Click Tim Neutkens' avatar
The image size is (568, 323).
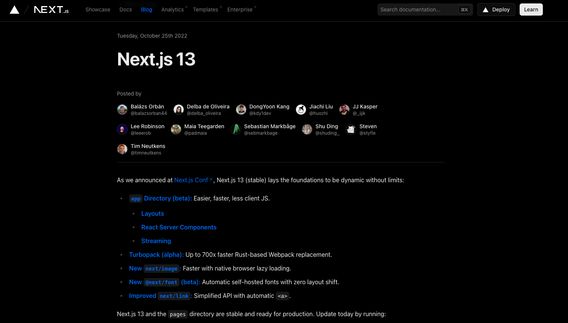pos(122,149)
